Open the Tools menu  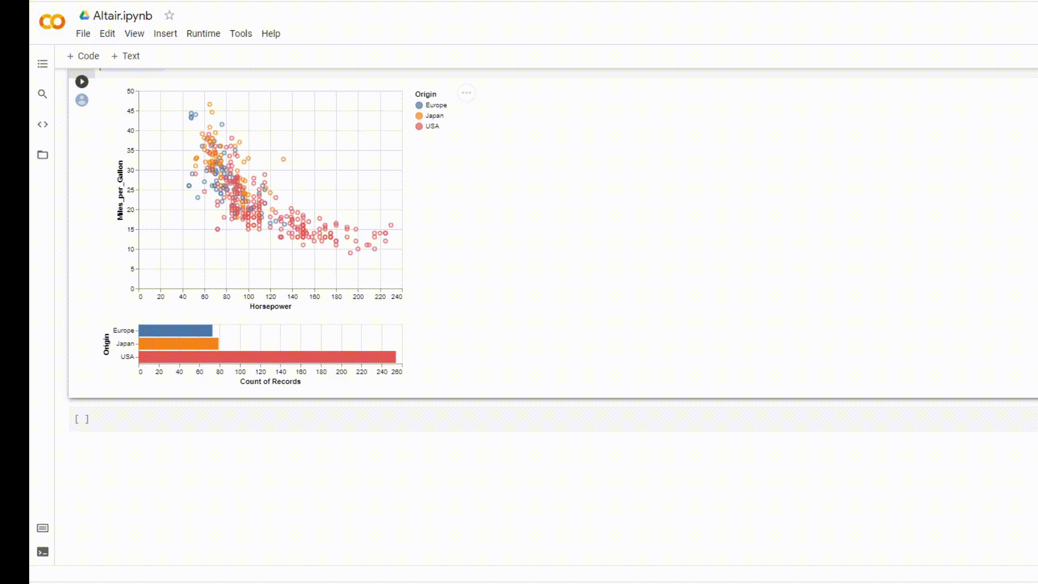point(241,34)
